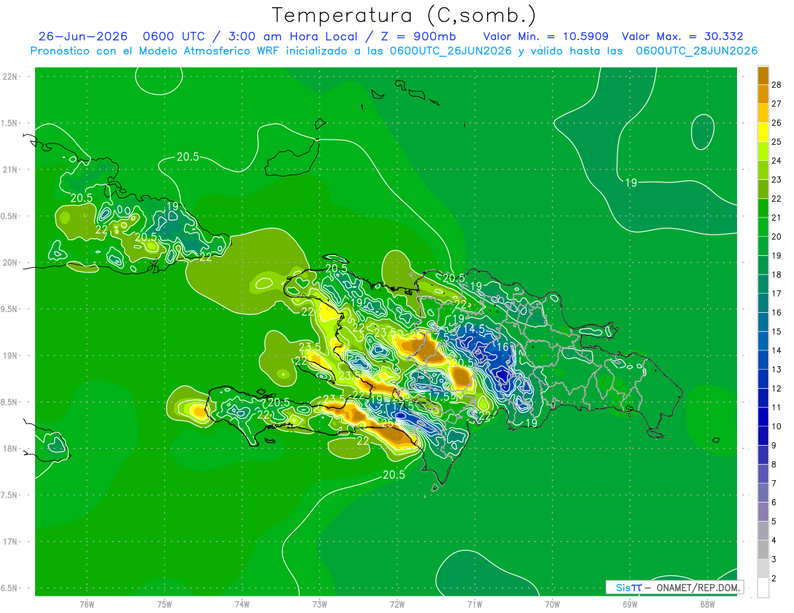Click the 'Valor Max. = 30.332' readout
Viewport: 794px width, 613px height.
(682, 36)
